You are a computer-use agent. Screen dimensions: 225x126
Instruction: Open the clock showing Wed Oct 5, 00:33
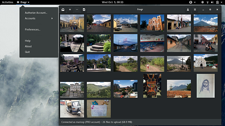pos(113,2)
